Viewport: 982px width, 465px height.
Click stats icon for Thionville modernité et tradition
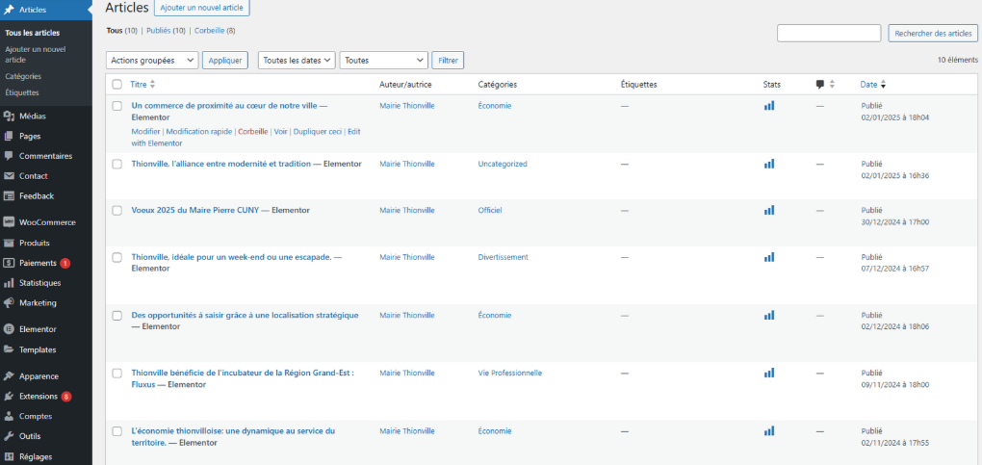pos(769,164)
